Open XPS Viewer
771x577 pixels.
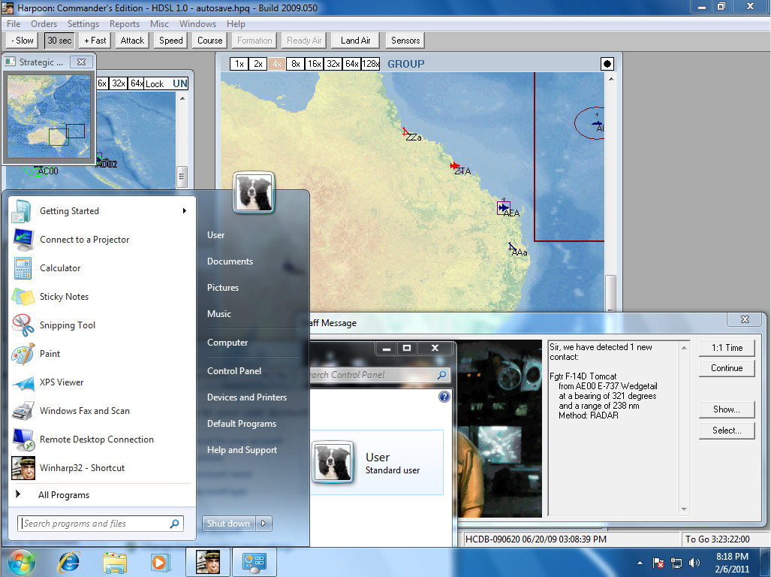click(x=101, y=382)
